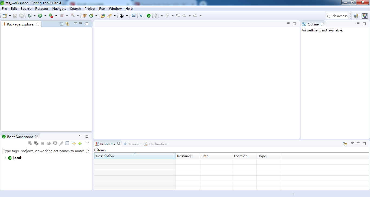
Task: Toggle Link with Editor in Package Explorer
Action: 67,24
